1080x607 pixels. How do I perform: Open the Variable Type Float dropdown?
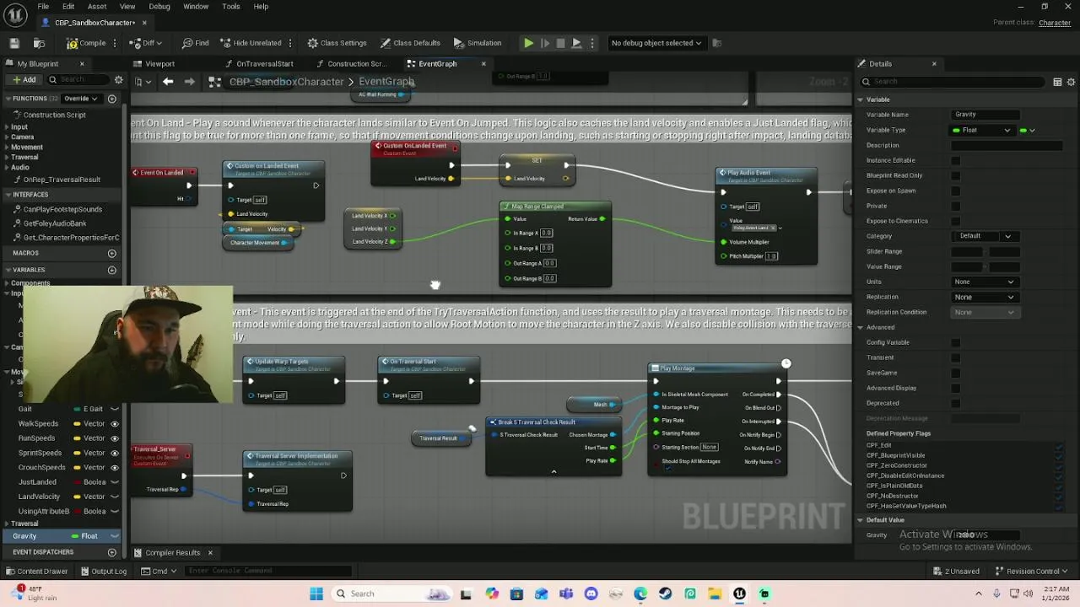coord(982,131)
